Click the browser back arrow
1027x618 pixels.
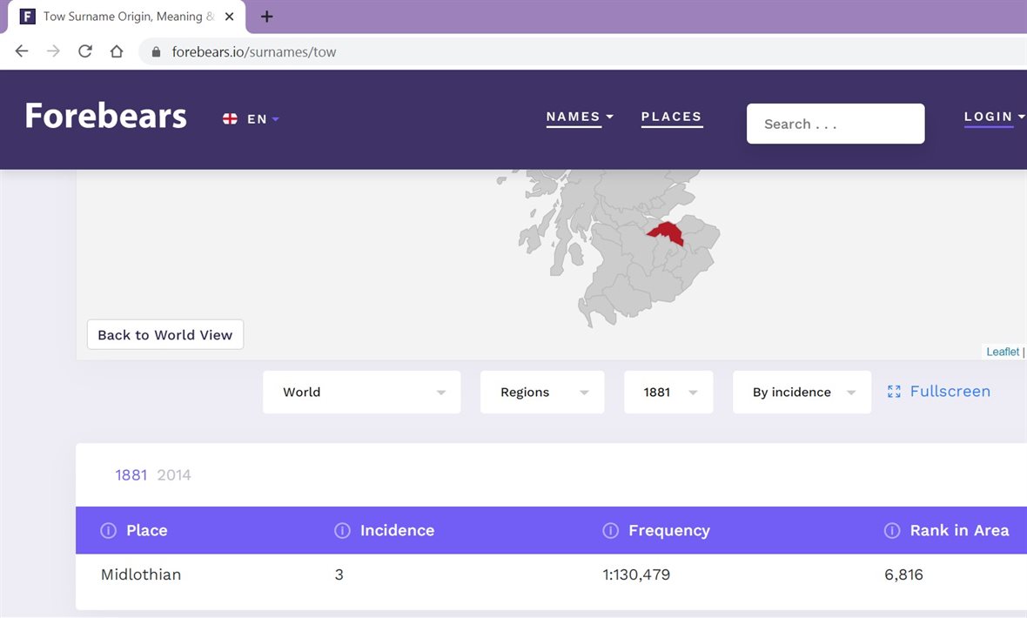[x=23, y=51]
